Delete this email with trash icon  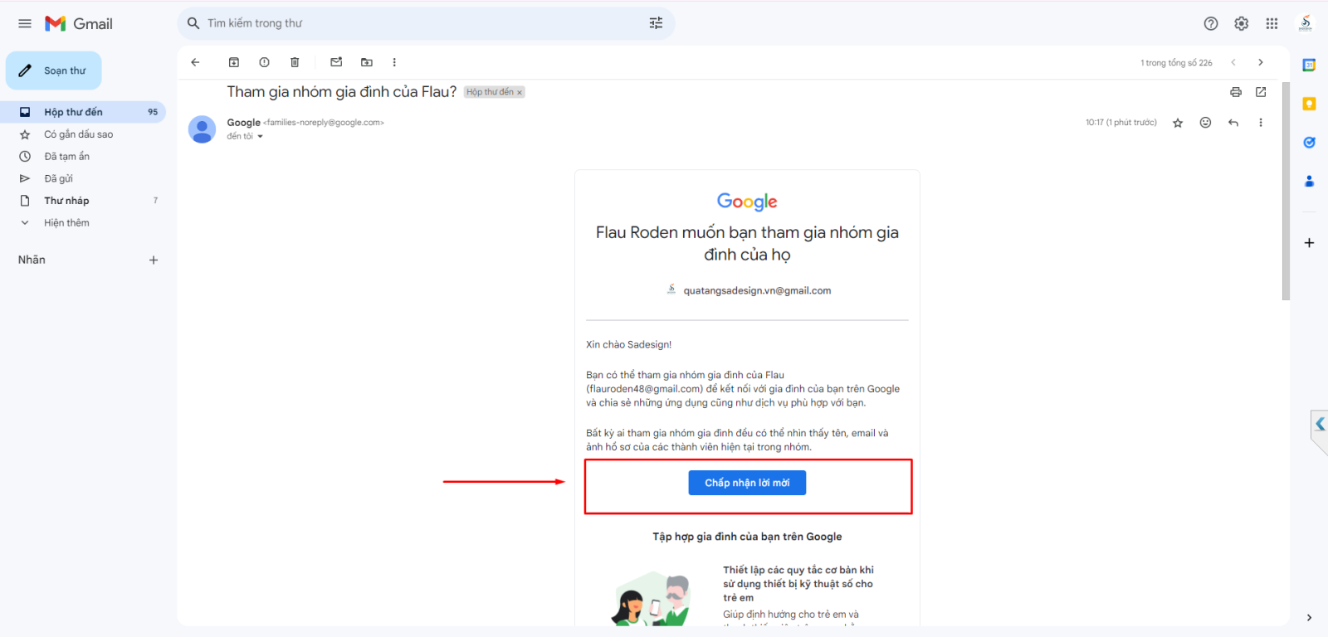click(x=295, y=62)
